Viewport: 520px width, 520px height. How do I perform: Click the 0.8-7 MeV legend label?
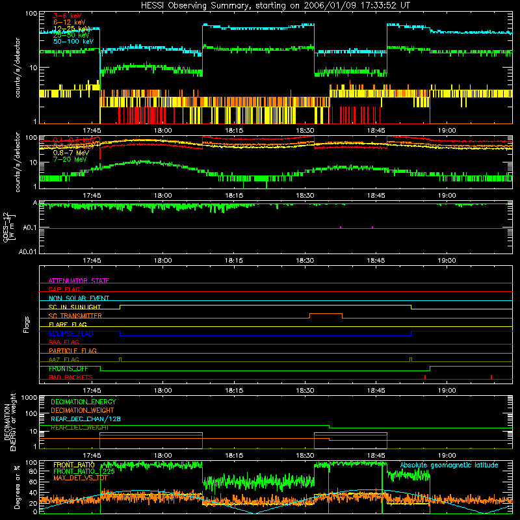pos(71,153)
